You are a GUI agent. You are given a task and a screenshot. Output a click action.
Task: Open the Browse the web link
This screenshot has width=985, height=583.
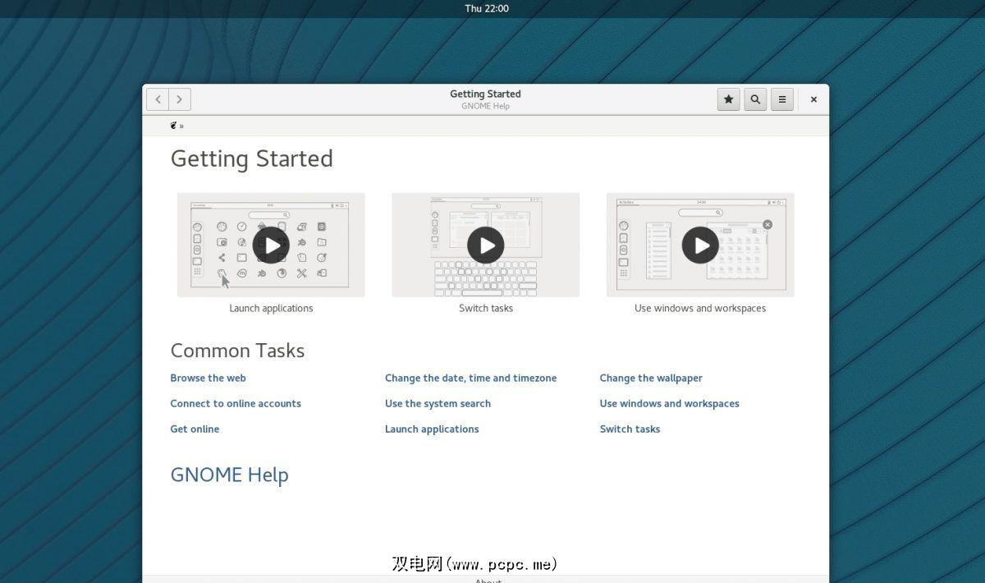point(208,378)
